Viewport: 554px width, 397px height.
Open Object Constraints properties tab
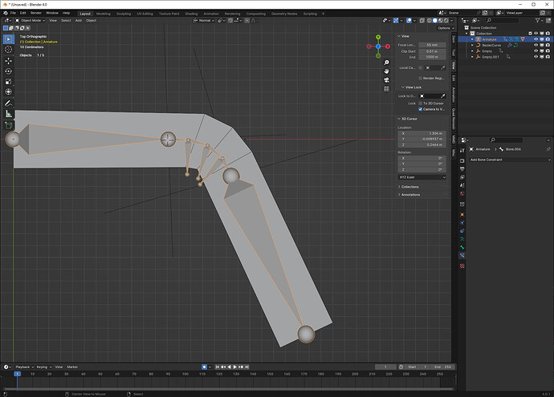tap(462, 231)
